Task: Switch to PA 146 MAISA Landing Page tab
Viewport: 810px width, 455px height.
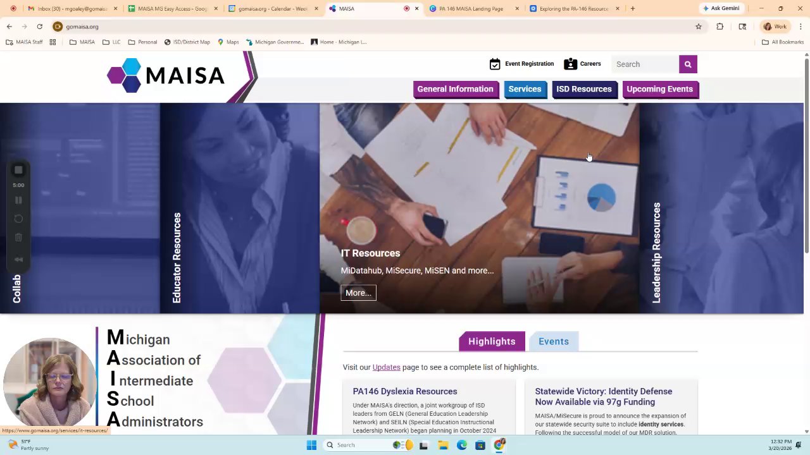Action: click(x=474, y=8)
